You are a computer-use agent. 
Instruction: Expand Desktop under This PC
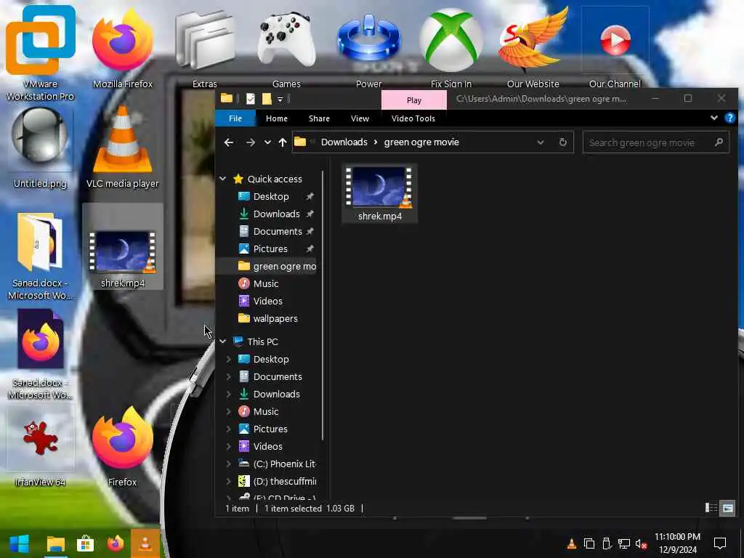tap(229, 359)
